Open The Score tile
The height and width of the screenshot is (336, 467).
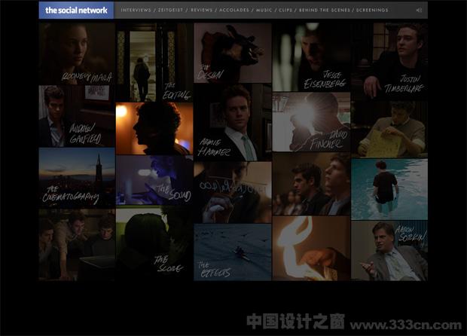pos(154,243)
